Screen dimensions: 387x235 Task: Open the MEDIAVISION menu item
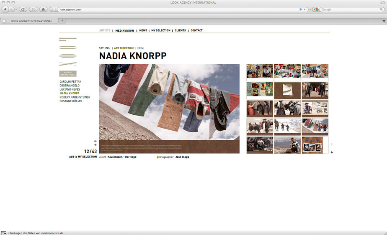pyautogui.click(x=124, y=30)
